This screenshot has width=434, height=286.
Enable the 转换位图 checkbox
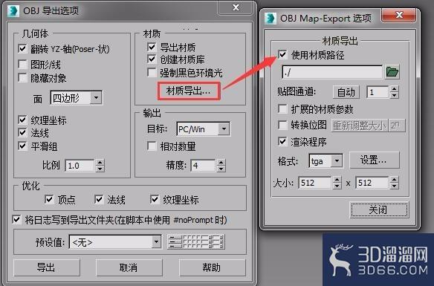(x=282, y=125)
